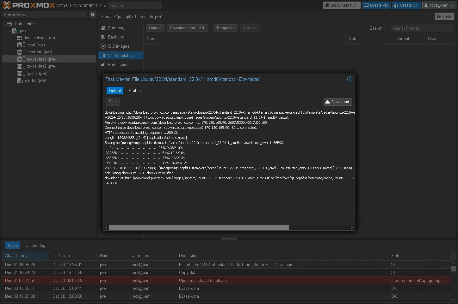Open the Backups section
Image resolution: width=458 pixels, height=304 pixels.
click(x=116, y=37)
